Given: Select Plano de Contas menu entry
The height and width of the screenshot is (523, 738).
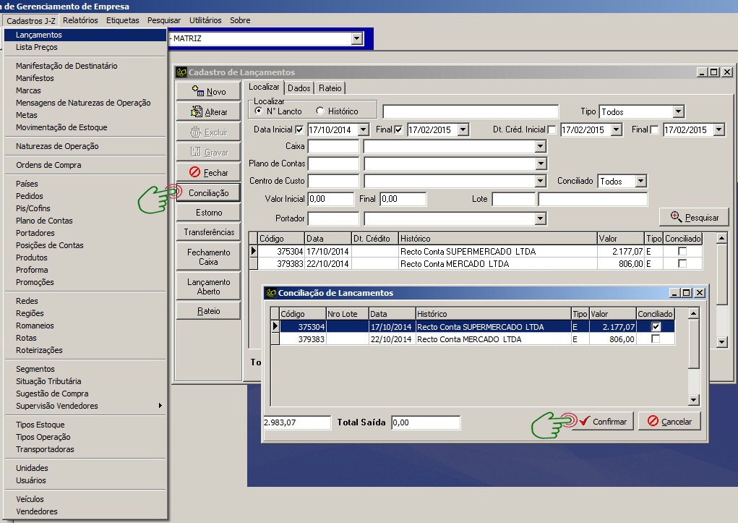Looking at the screenshot, I should [x=44, y=221].
